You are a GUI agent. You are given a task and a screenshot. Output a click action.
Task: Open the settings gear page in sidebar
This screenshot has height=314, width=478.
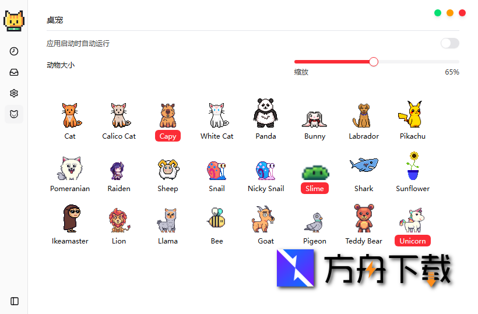(14, 93)
